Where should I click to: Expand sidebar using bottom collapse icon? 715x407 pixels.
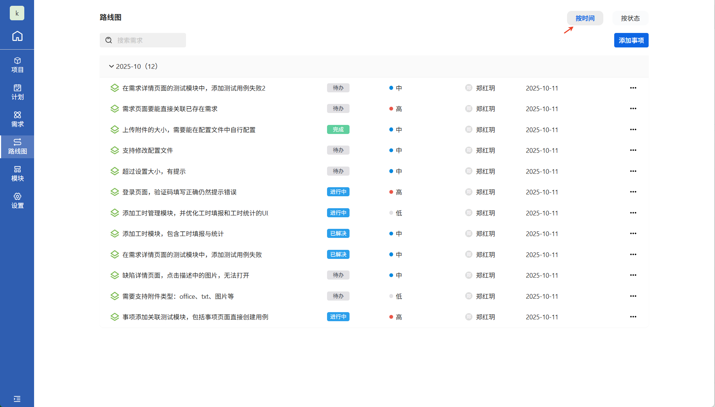click(x=17, y=399)
